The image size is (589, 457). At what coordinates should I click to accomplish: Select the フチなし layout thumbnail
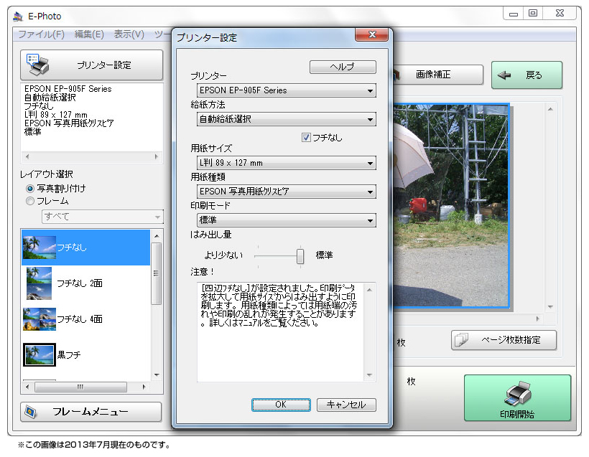tap(40, 248)
